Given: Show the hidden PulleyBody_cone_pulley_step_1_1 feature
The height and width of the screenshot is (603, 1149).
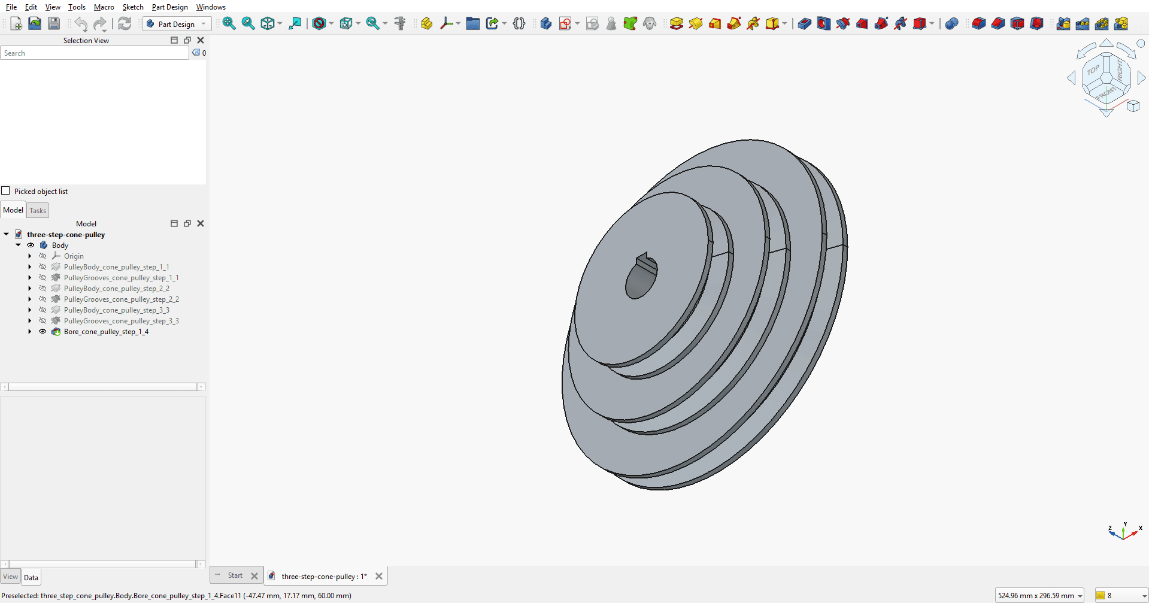Looking at the screenshot, I should pyautogui.click(x=43, y=266).
